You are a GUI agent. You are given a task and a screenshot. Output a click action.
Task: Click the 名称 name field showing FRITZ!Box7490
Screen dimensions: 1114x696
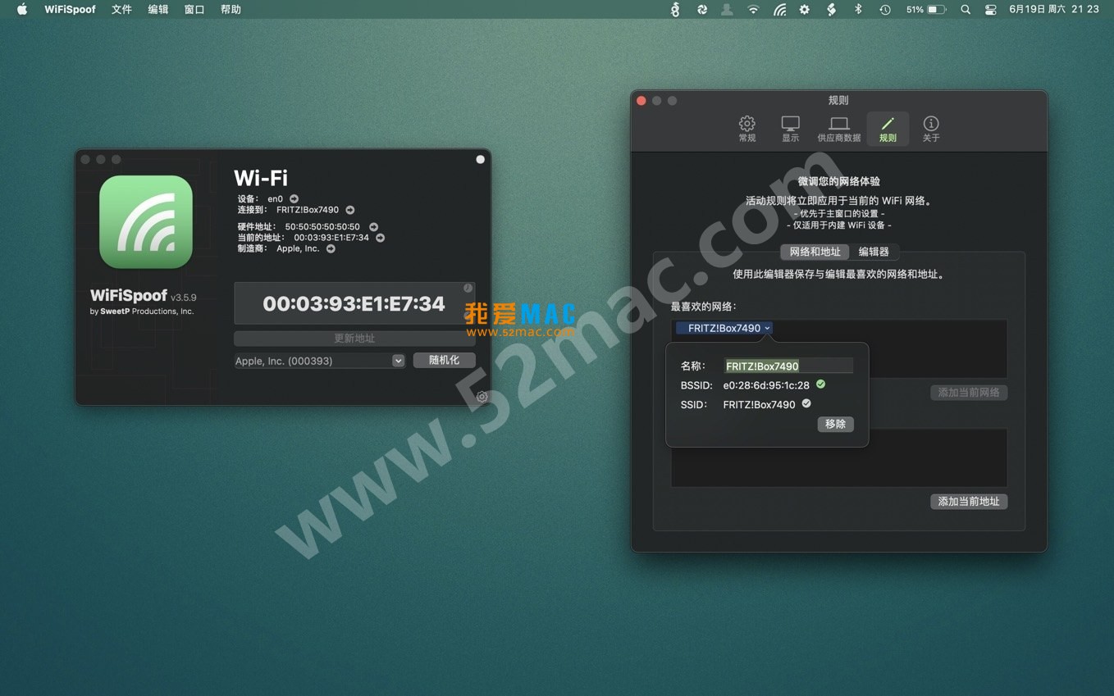point(788,366)
